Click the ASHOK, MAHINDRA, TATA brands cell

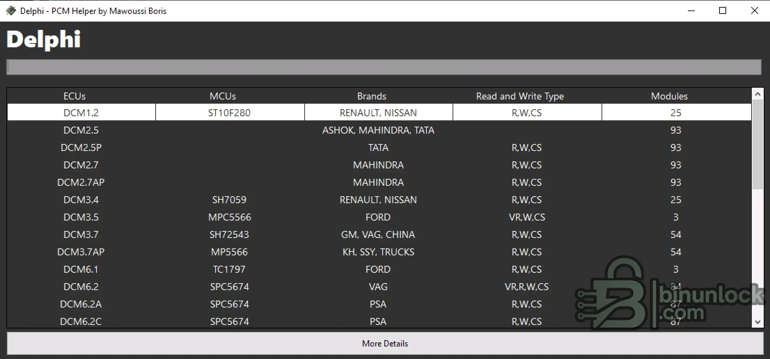pyautogui.click(x=378, y=130)
